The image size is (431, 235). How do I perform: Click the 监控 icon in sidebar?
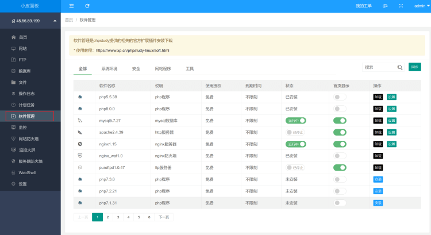(13, 127)
